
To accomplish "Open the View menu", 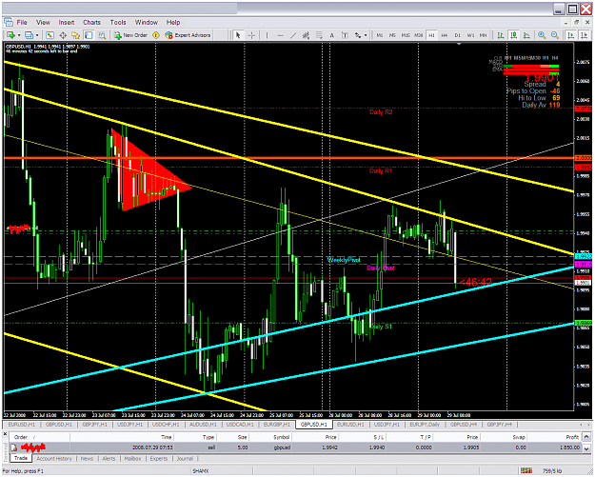I will click(x=43, y=23).
